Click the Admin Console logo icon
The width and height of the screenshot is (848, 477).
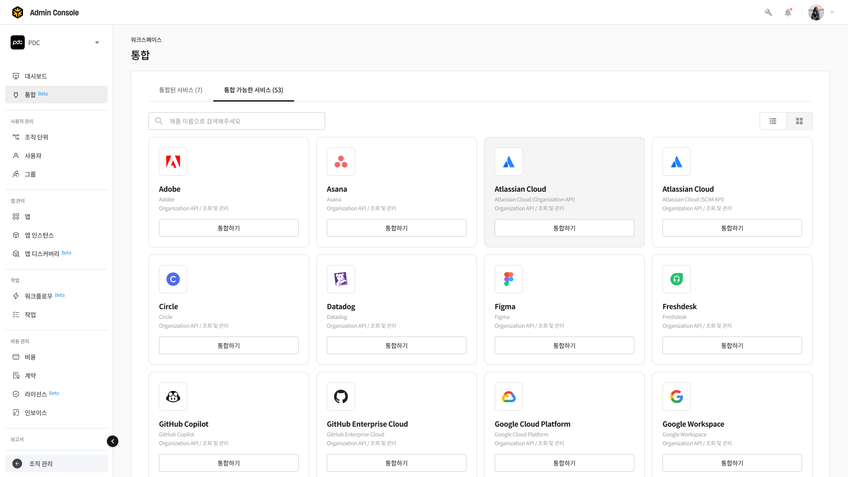pyautogui.click(x=18, y=12)
